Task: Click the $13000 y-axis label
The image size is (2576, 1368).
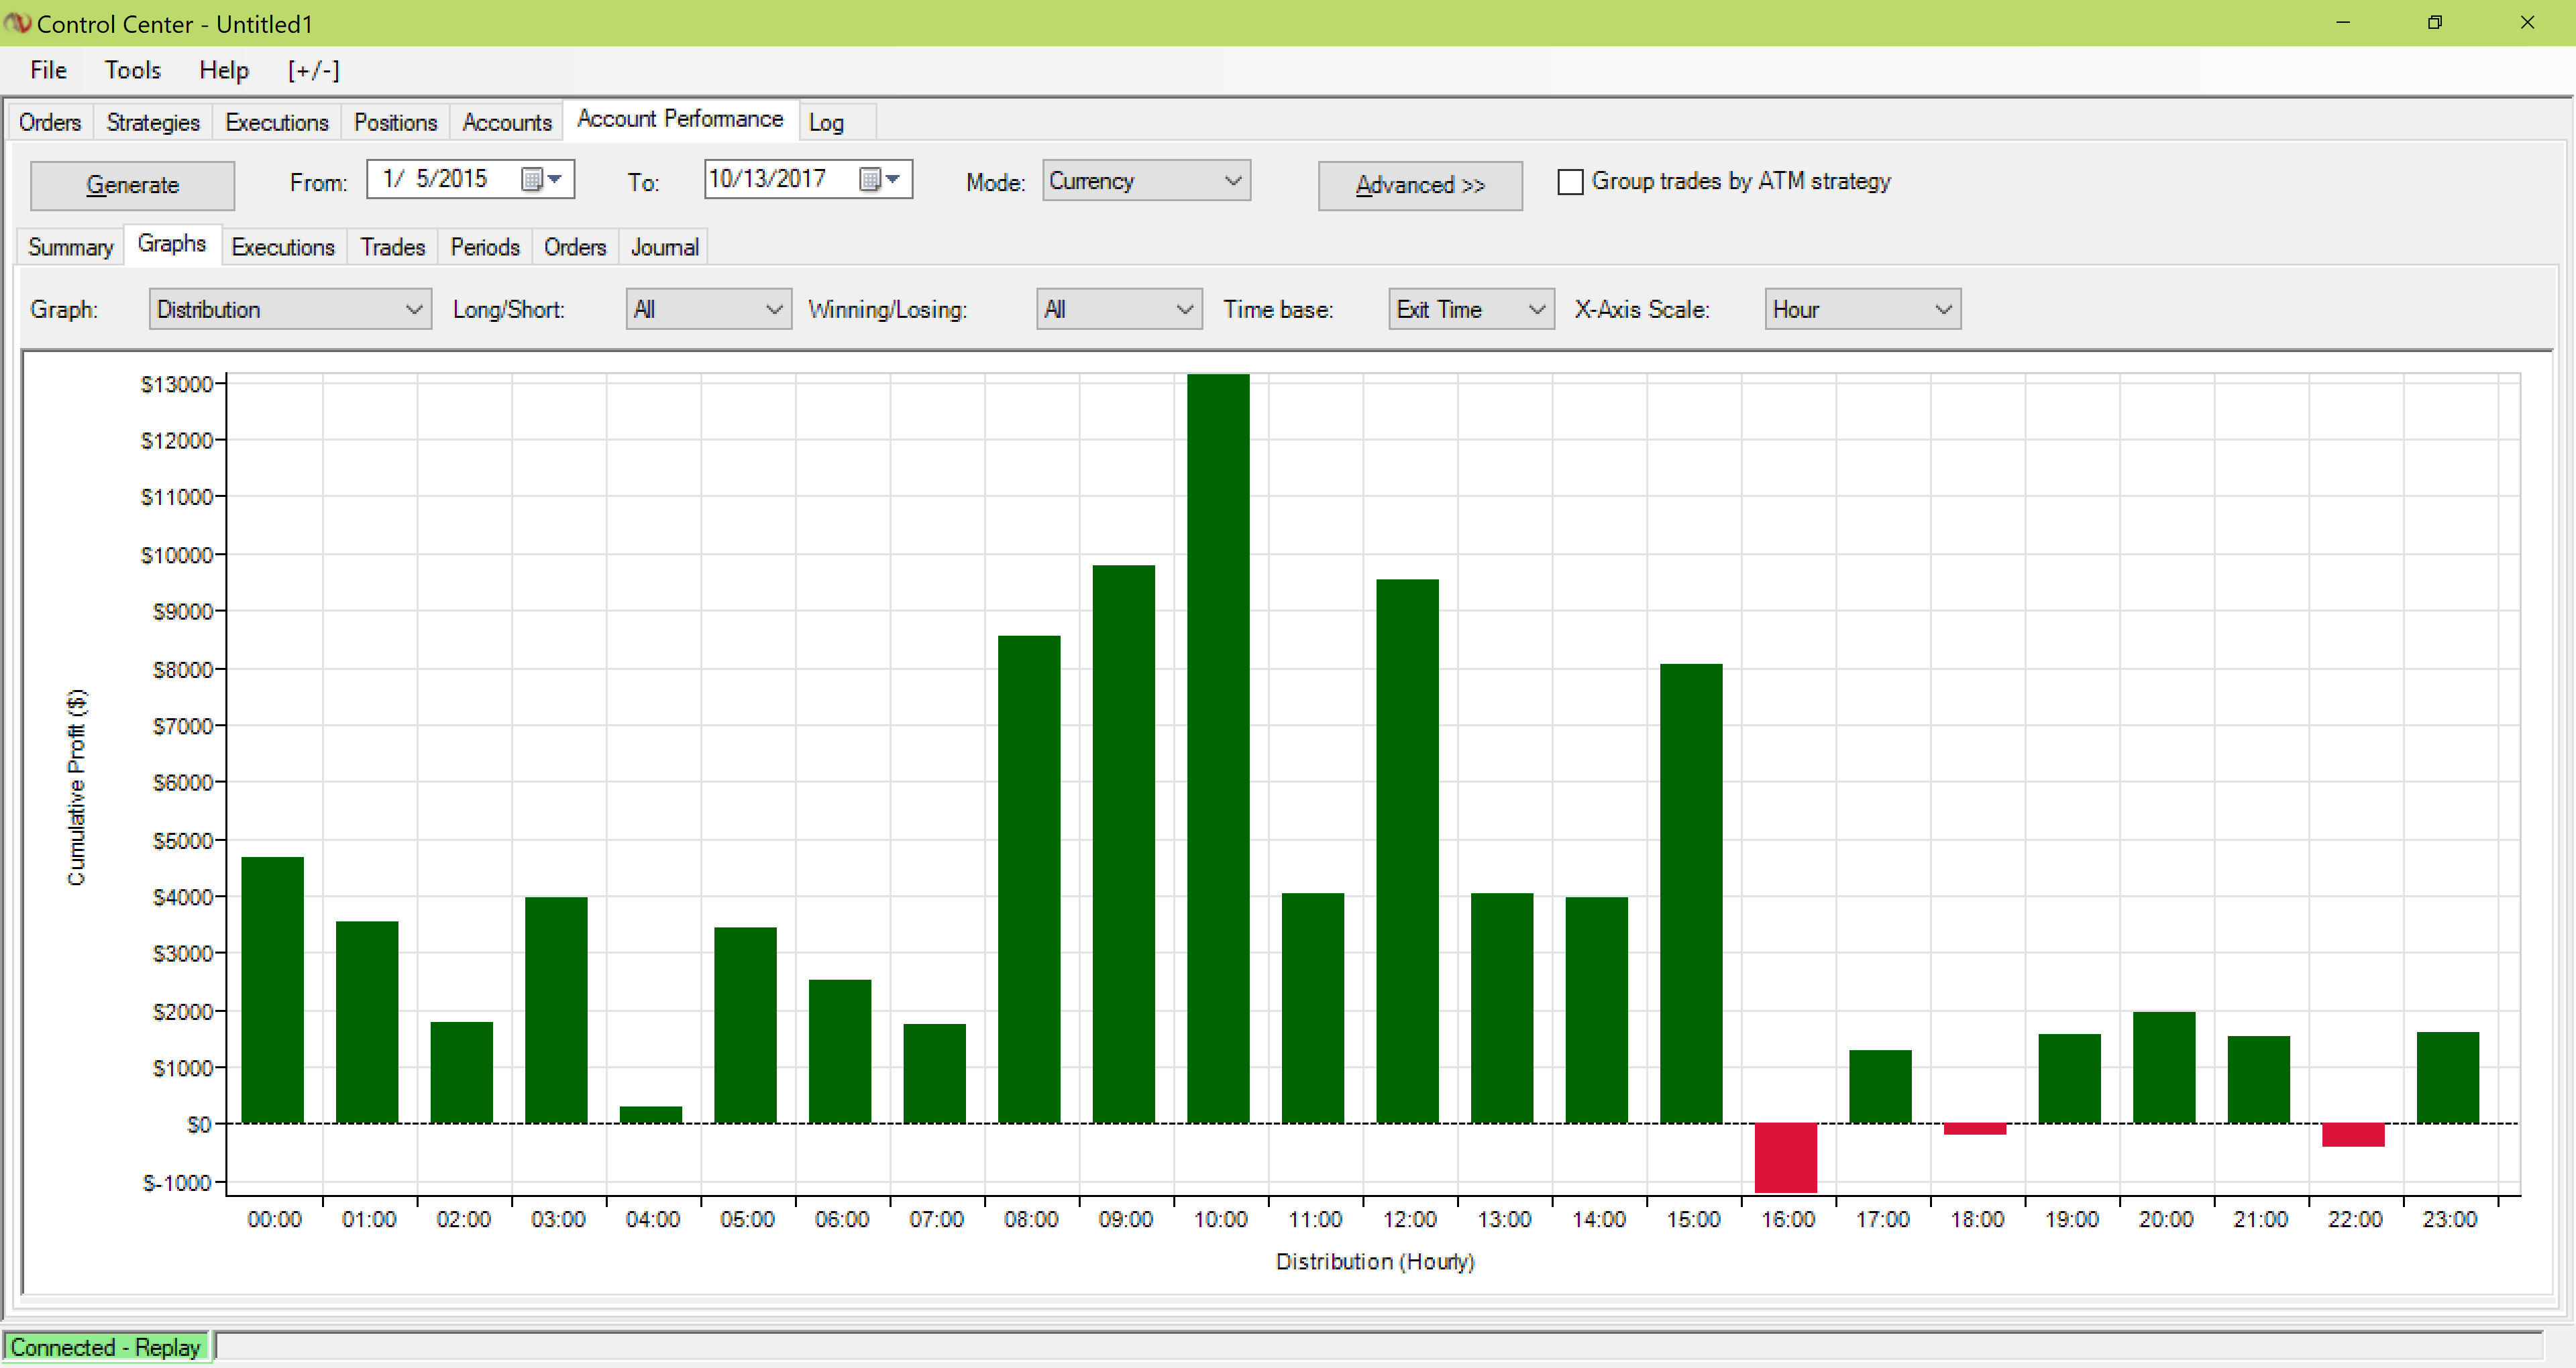Action: click(177, 384)
